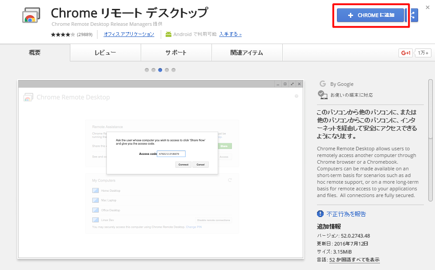Open the サポート tab
The width and height of the screenshot is (435, 270).
[176, 52]
